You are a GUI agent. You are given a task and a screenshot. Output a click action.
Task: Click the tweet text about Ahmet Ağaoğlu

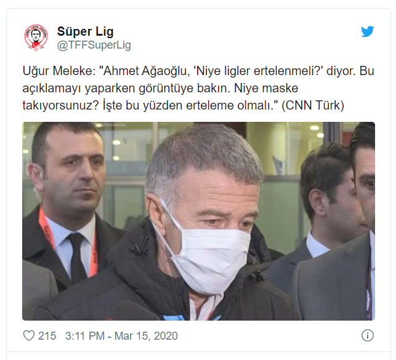point(198,88)
